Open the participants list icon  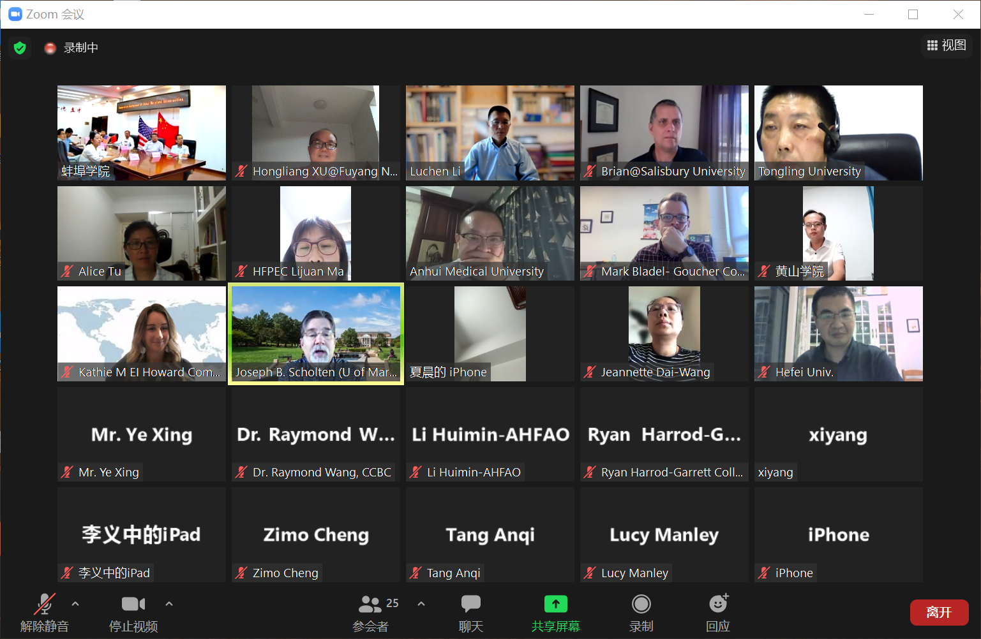(370, 604)
